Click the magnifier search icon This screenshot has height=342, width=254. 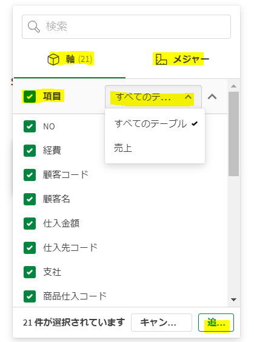click(x=34, y=27)
